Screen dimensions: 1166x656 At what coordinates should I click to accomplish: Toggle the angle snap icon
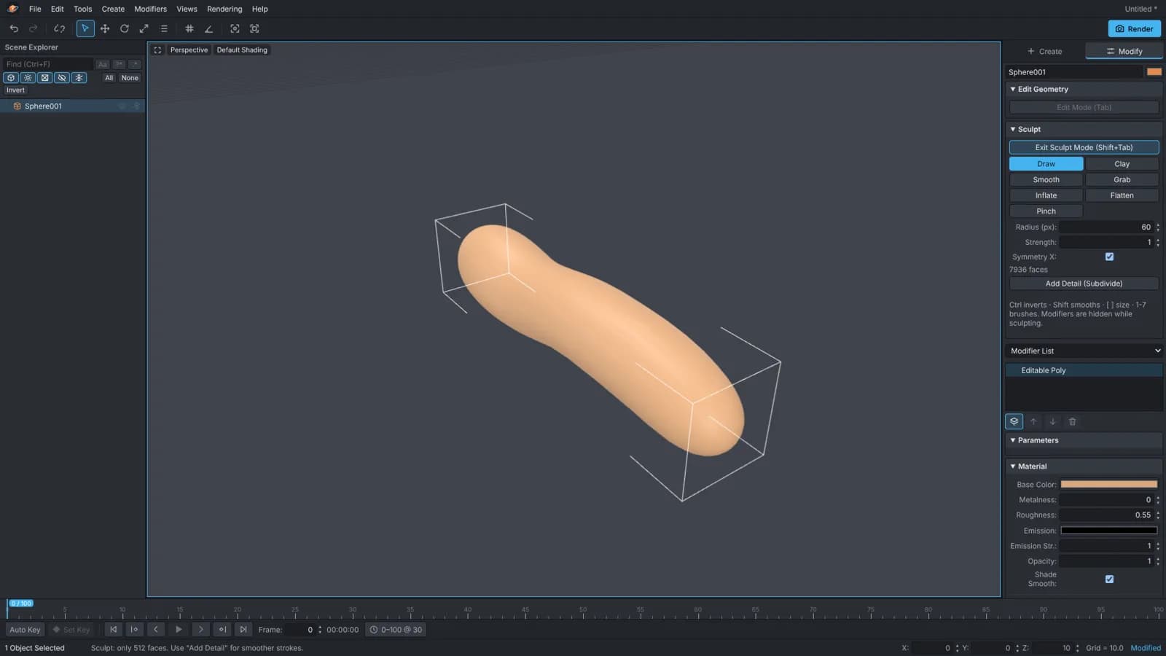209,28
